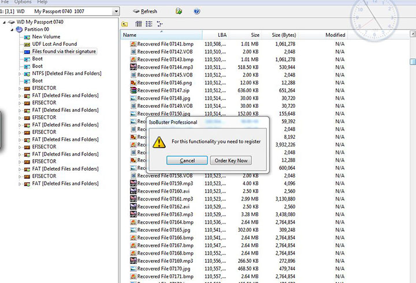Click the zip icon of Recovered File 07147.zip

(x=133, y=90)
